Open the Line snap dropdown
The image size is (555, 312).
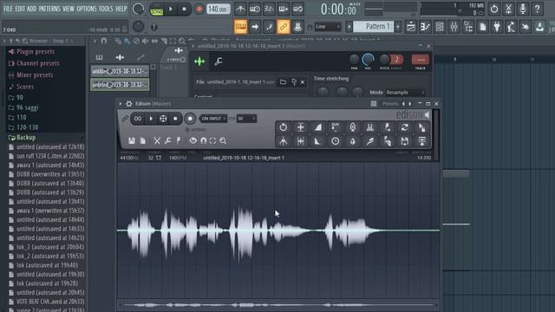coord(328,27)
